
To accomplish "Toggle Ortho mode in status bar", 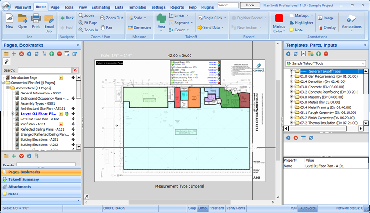I will click(x=203, y=208).
